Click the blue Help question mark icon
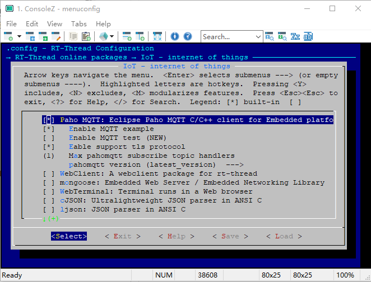This screenshot has height=282, width=371. tap(188, 36)
